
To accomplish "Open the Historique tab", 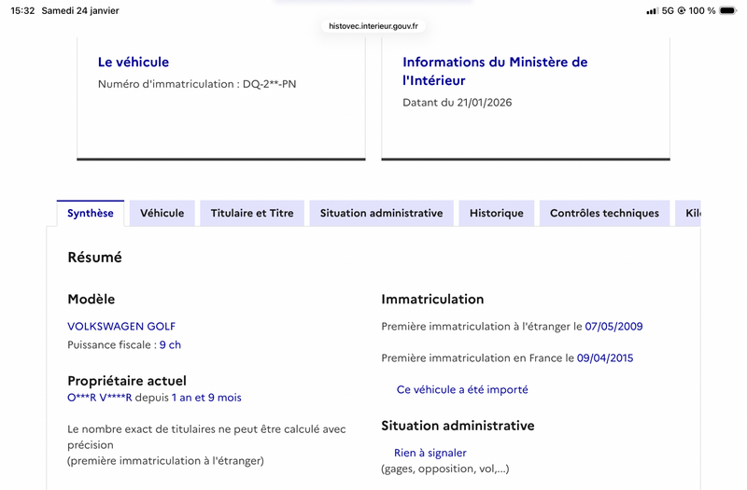I will [x=497, y=213].
